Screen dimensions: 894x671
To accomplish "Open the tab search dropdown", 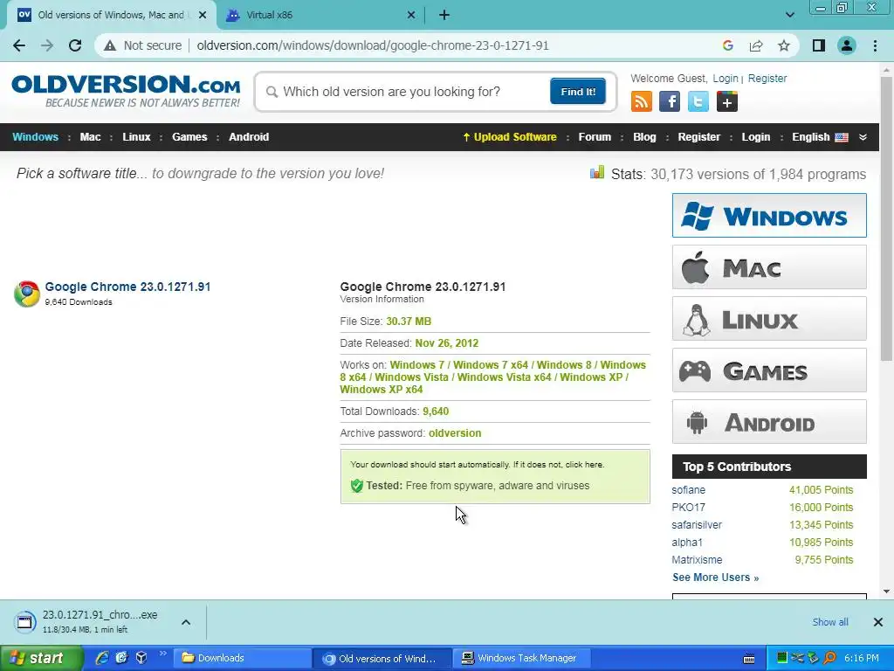I will click(789, 15).
